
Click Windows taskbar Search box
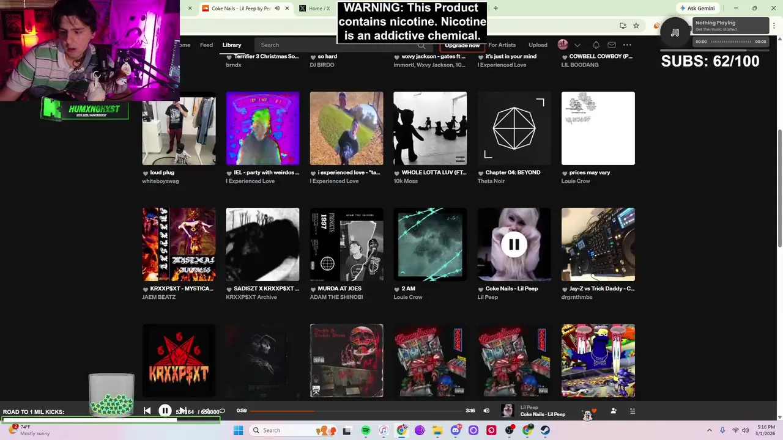point(294,430)
